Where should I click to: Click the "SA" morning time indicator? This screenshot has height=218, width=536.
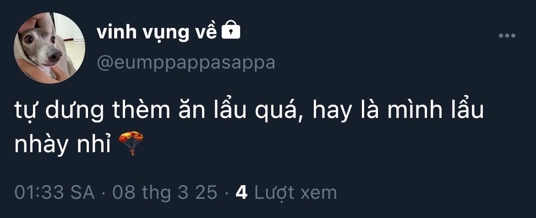click(83, 193)
